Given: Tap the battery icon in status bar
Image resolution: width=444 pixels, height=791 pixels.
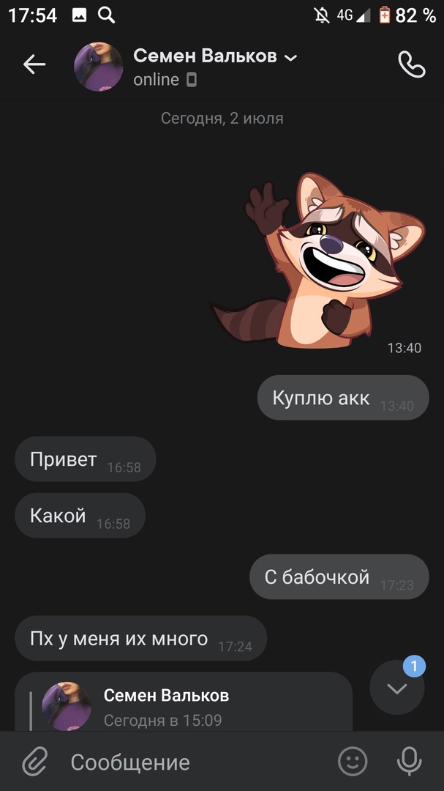Looking at the screenshot, I should point(385,15).
